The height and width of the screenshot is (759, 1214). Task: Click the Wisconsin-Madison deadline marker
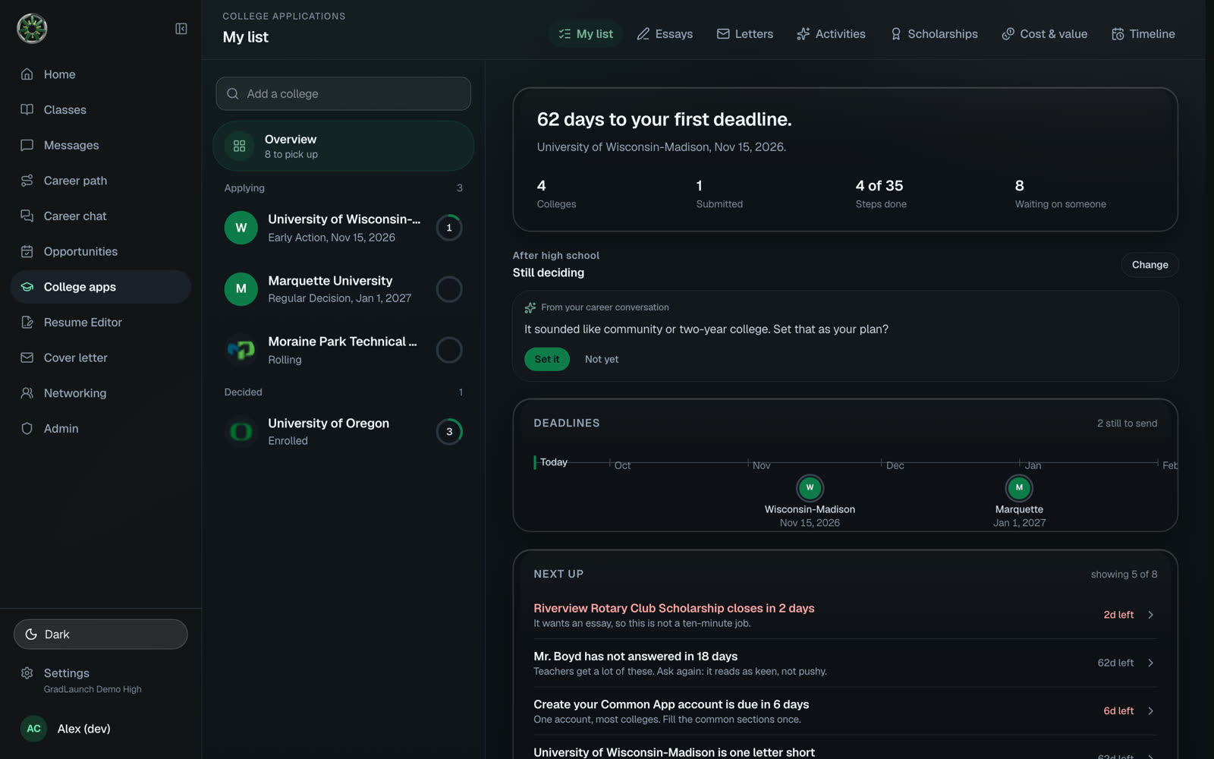tap(810, 487)
